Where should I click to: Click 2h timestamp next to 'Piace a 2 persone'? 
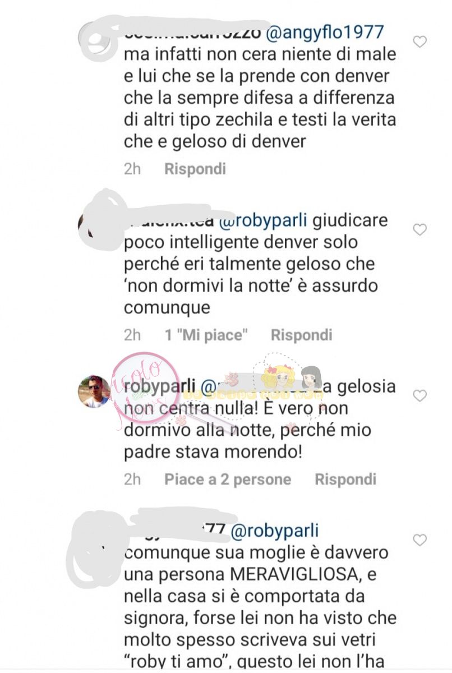(x=132, y=480)
